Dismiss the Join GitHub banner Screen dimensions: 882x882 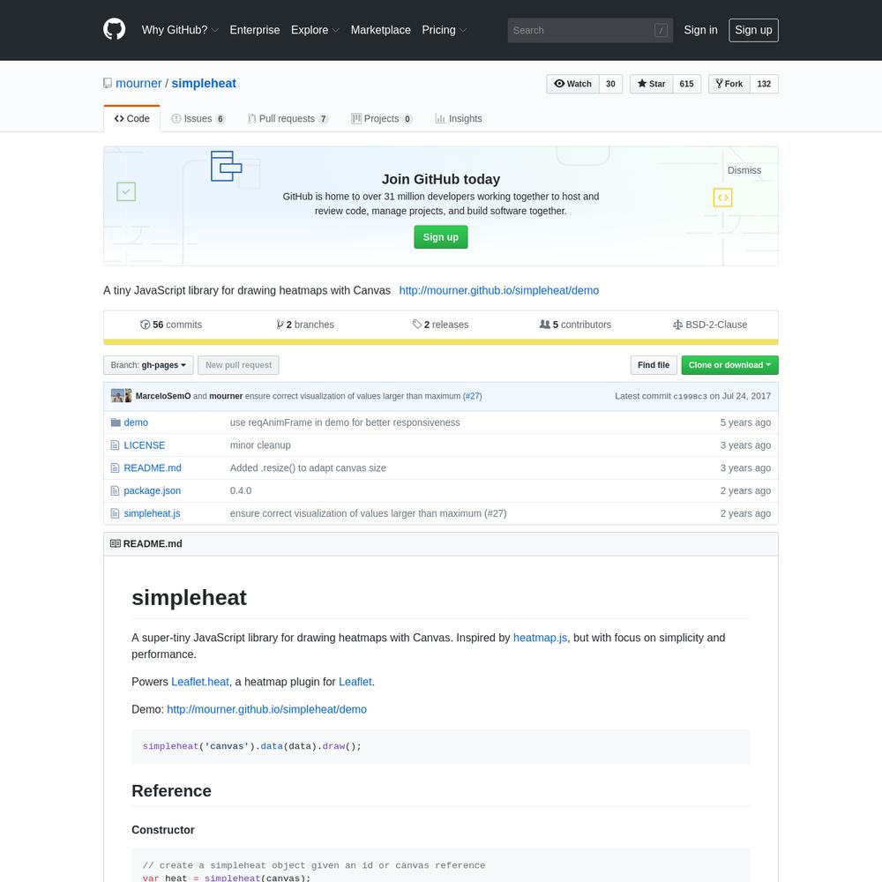tap(744, 170)
